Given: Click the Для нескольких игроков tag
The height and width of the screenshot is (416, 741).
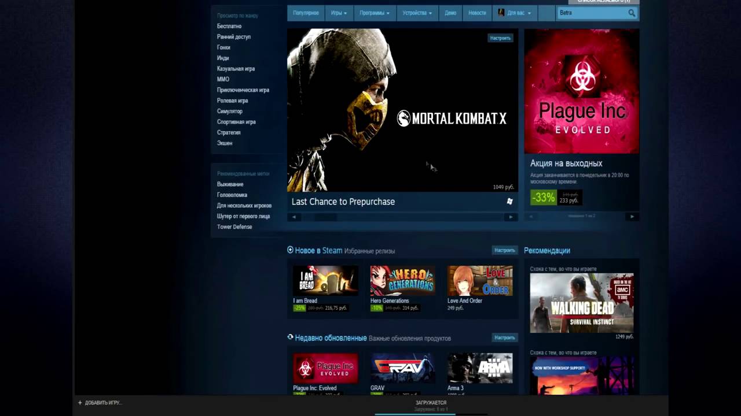Looking at the screenshot, I should pos(244,206).
